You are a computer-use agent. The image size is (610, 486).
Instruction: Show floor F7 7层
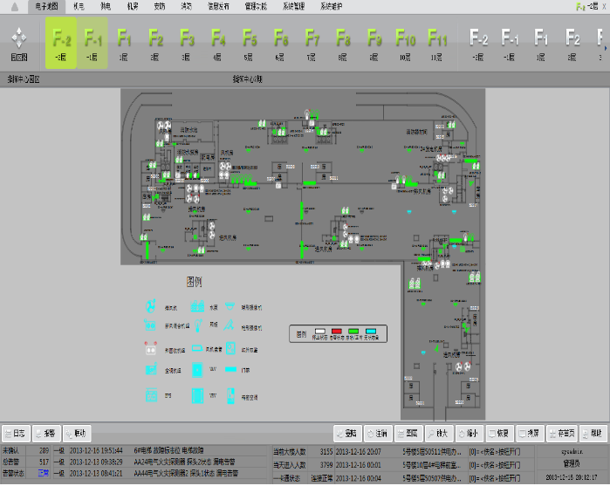click(312, 44)
